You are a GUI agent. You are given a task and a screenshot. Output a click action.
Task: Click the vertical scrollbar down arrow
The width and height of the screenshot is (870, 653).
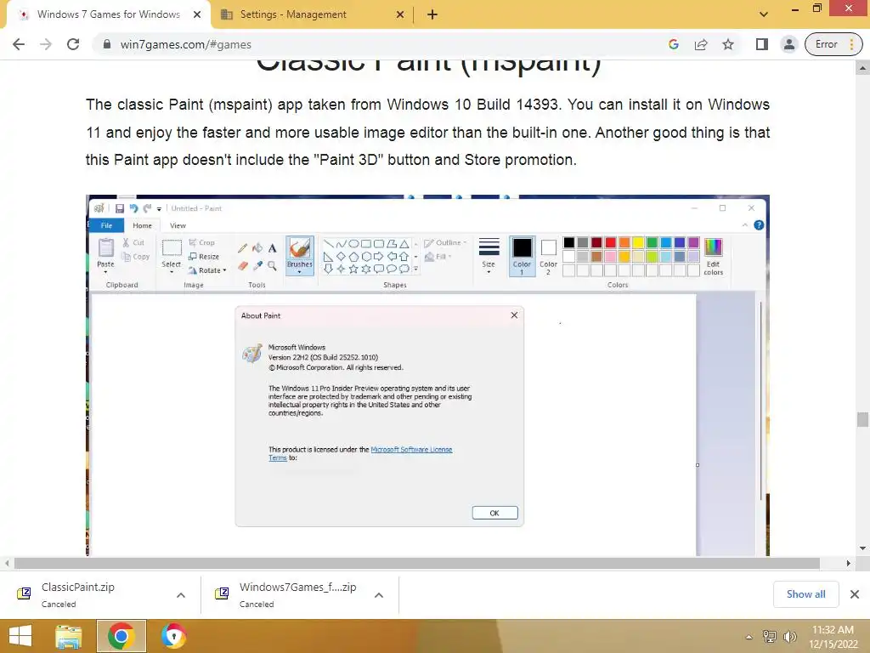(x=862, y=548)
